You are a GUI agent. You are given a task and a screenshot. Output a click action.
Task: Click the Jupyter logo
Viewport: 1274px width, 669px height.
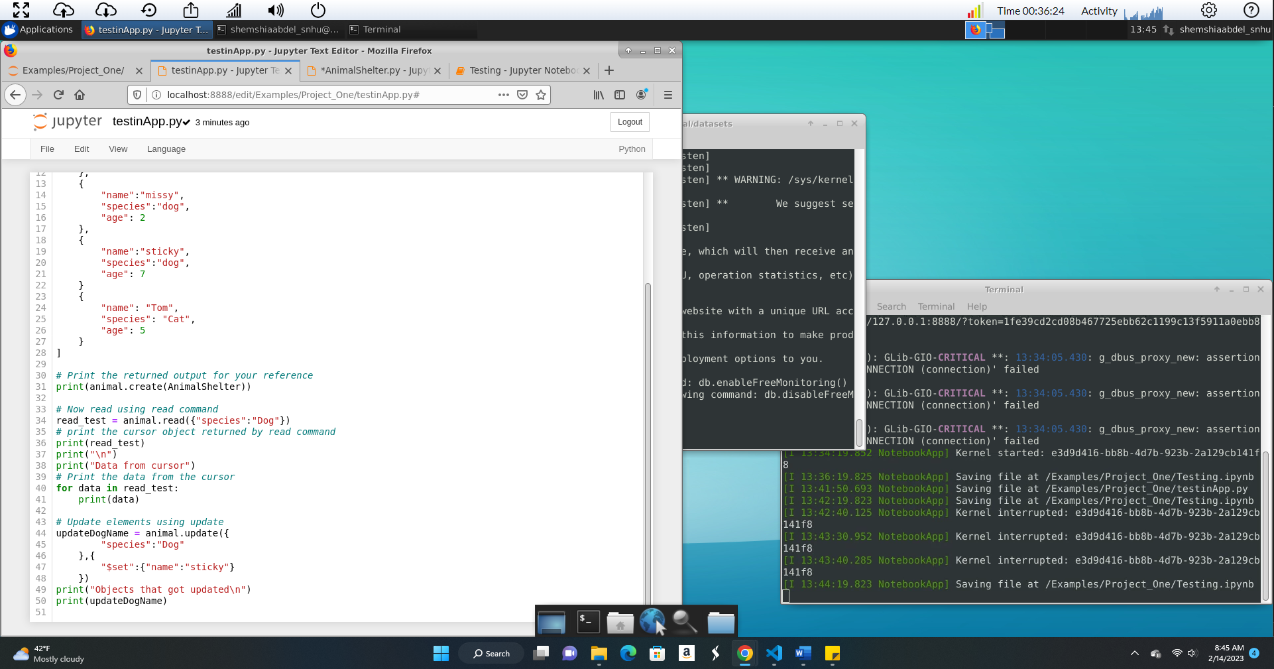68,121
